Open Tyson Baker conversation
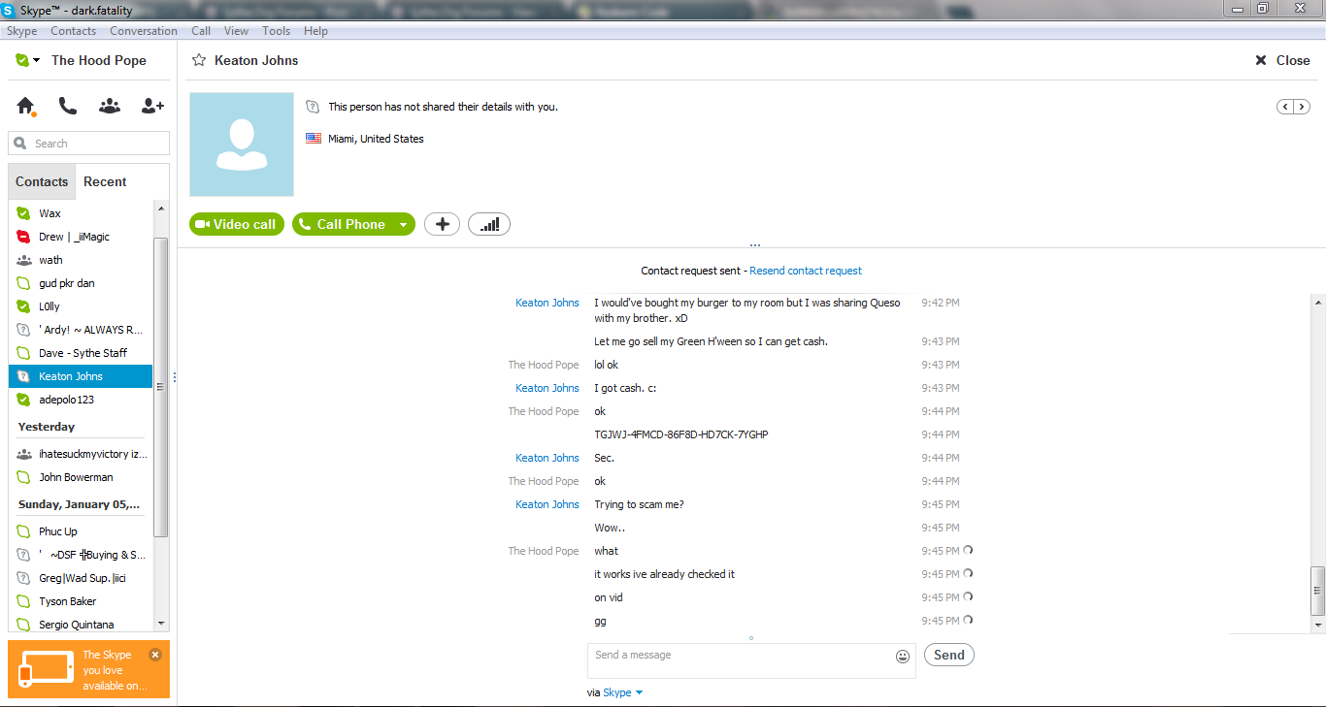This screenshot has width=1326, height=707. 81,601
